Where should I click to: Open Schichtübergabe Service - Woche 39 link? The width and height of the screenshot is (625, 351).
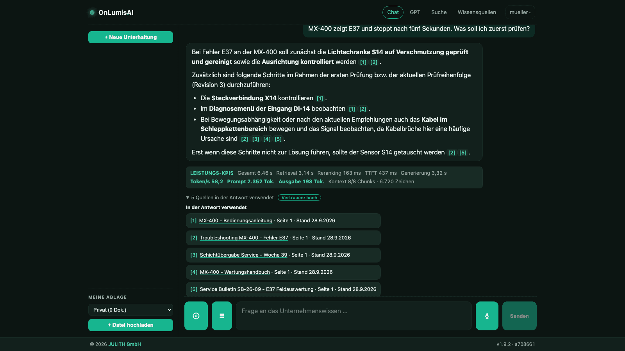243,255
